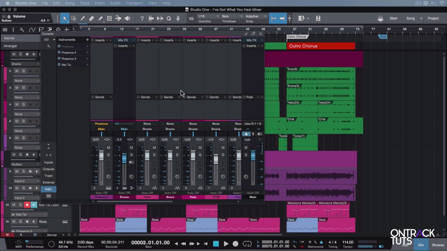Click the External button in console
This screenshot has width=447, height=251.
(49, 182)
